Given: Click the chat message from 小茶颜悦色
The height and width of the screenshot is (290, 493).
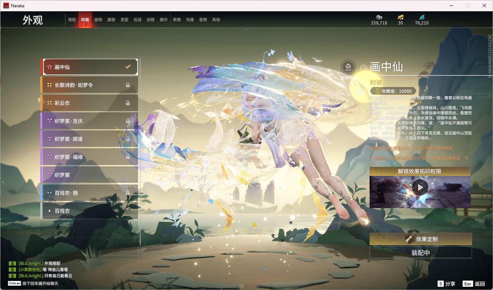Looking at the screenshot, I should 43,270.
